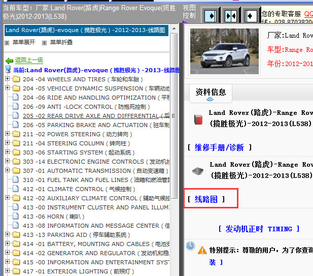Viewport: 313px width, 276px height.
Task: Select the 412-01 CLIMATE CONTROL tree item
Action: click(x=79, y=189)
